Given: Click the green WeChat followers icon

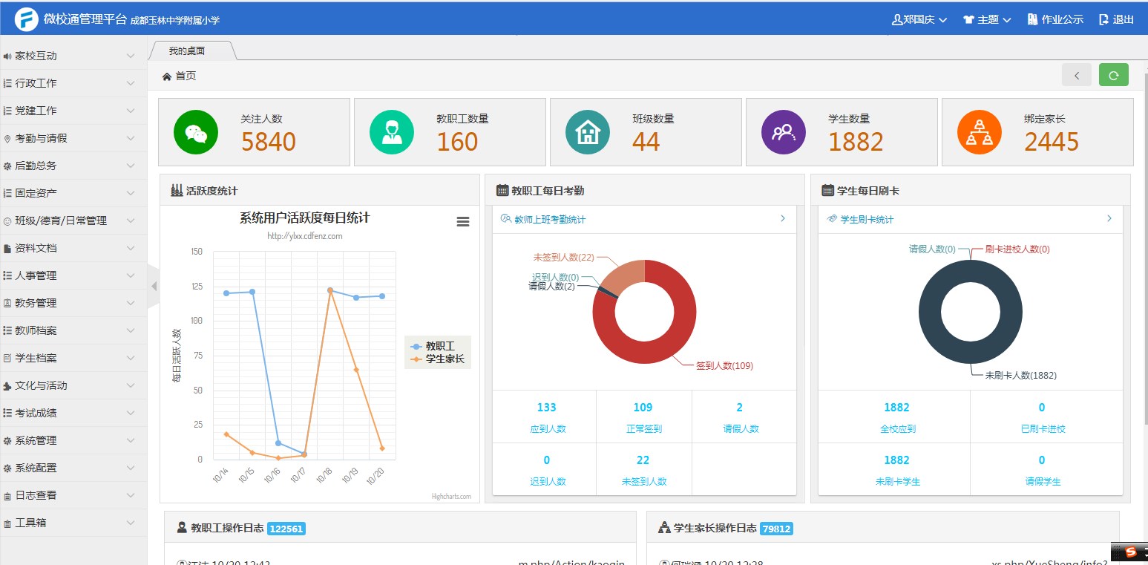Looking at the screenshot, I should click(196, 132).
